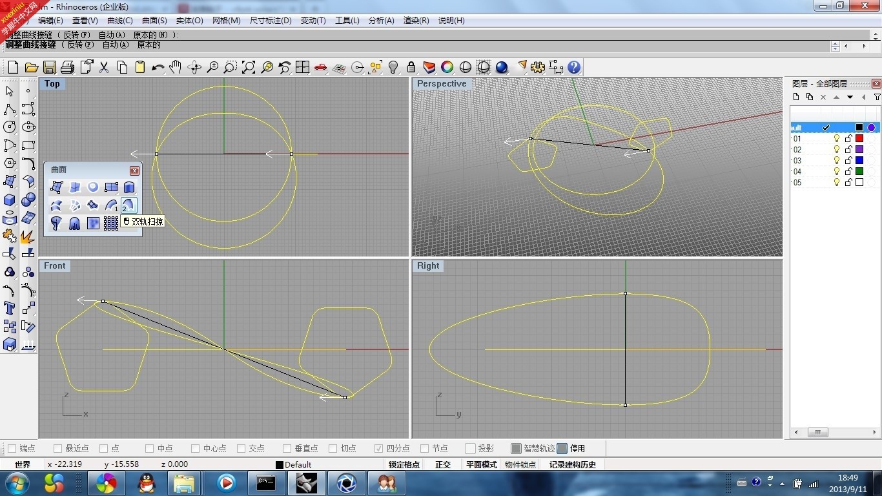
Task: Click the point grid surface icon in 曲面 panel
Action: click(x=111, y=223)
